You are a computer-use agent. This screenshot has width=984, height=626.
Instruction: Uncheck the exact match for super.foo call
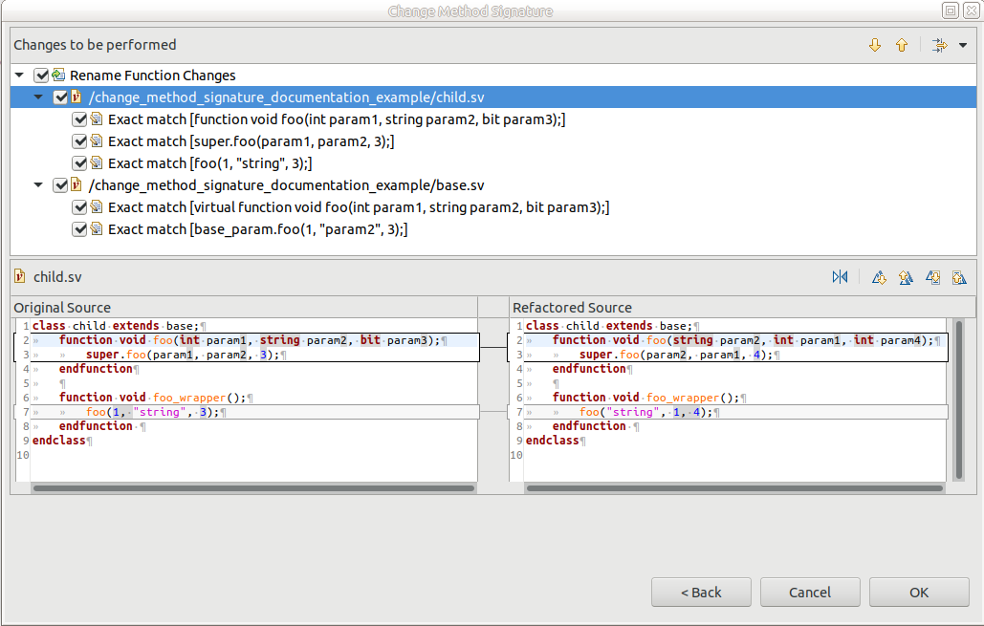click(x=80, y=140)
